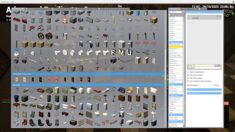Choose the round wooden table prop
The image size is (235, 132).
point(17,106)
